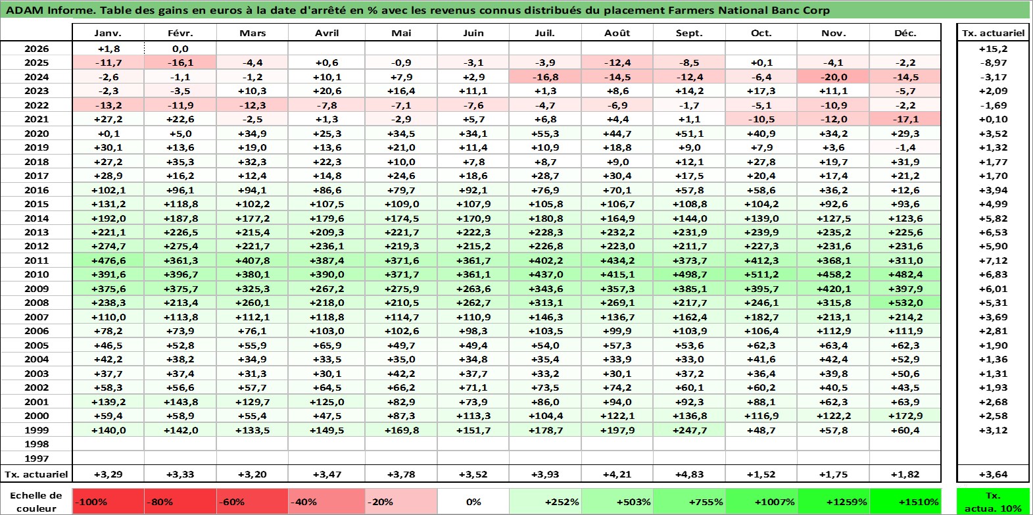Click the 'Echelle de couleur' legend label
1033x515 pixels.
(36, 501)
